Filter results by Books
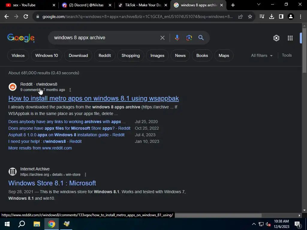Screen dimensions: 307x230 202,55
